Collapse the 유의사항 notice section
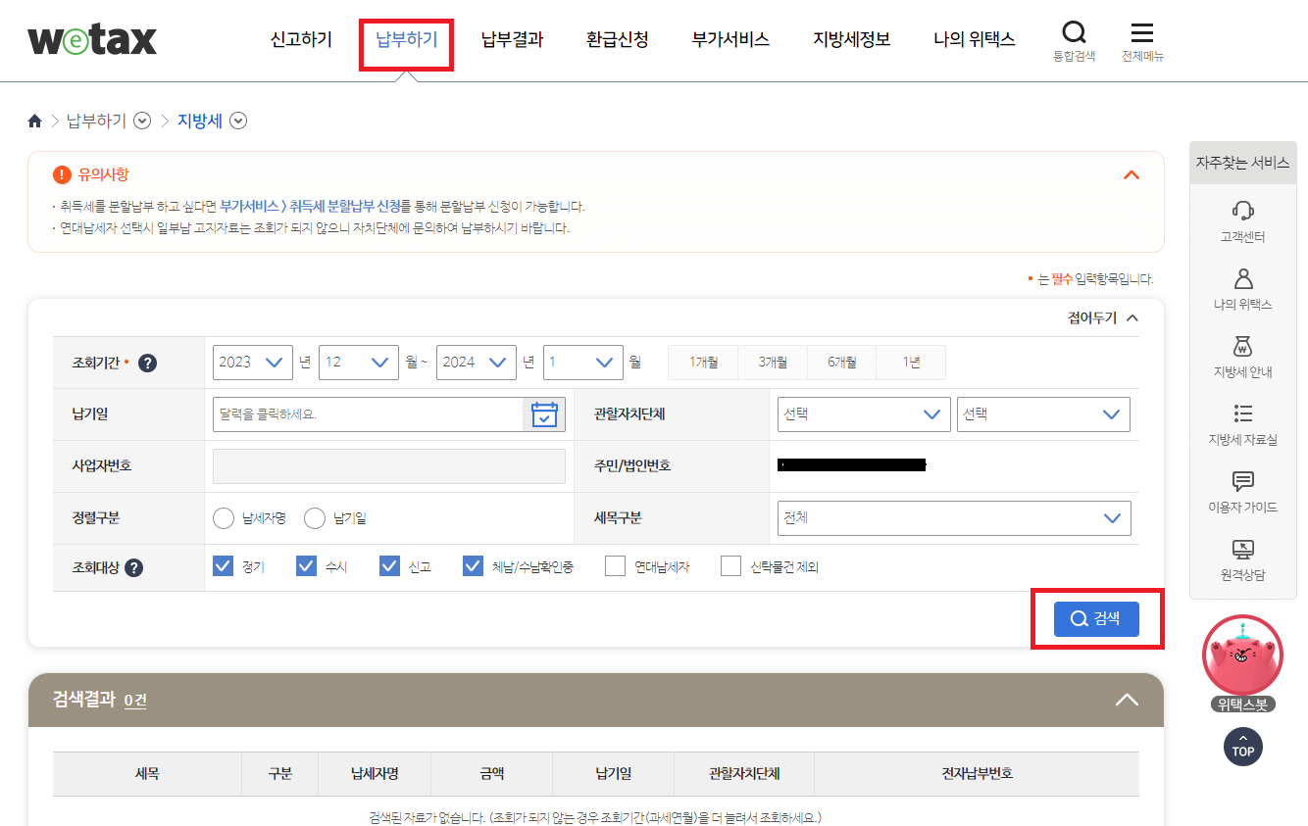The width and height of the screenshot is (1308, 826). [1132, 174]
